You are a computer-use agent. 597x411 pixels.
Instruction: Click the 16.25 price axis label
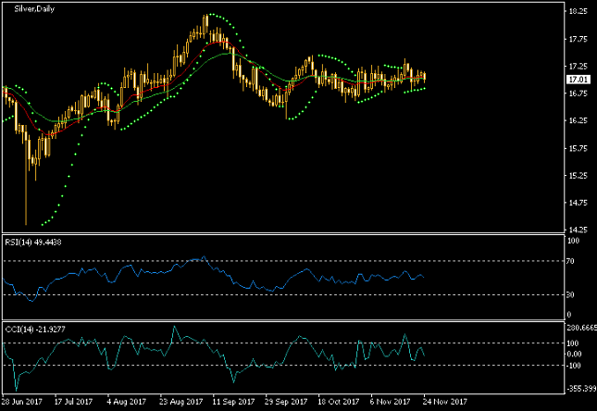pyautogui.click(x=578, y=120)
